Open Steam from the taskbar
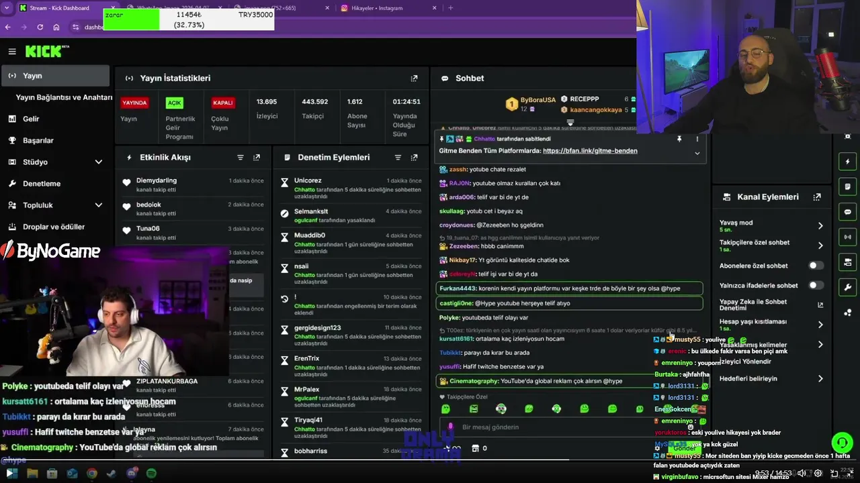 112,474
